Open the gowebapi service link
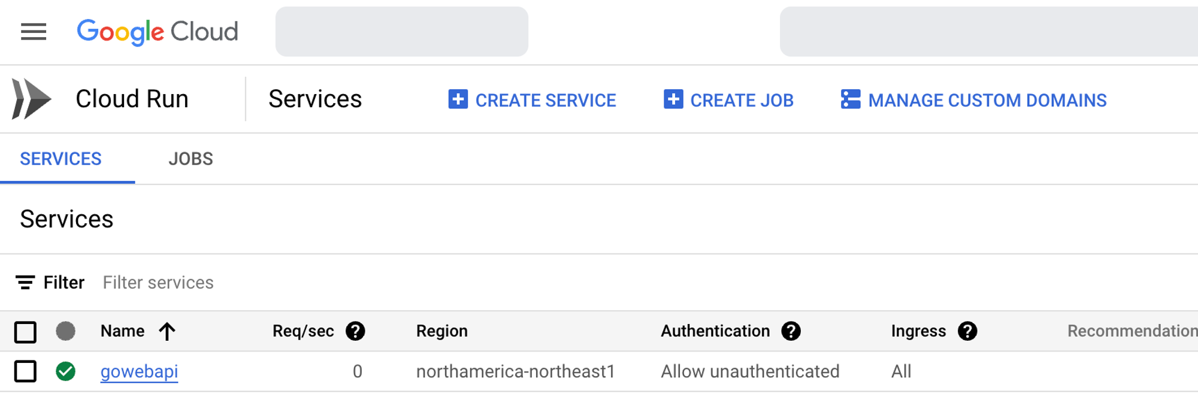 click(139, 371)
